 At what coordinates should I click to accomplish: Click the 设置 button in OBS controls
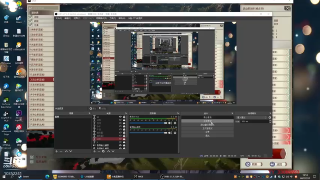(207, 132)
